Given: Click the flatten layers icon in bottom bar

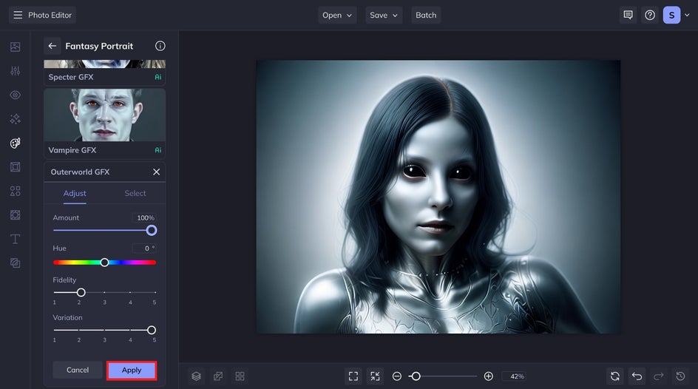Looking at the screenshot, I should [218, 376].
